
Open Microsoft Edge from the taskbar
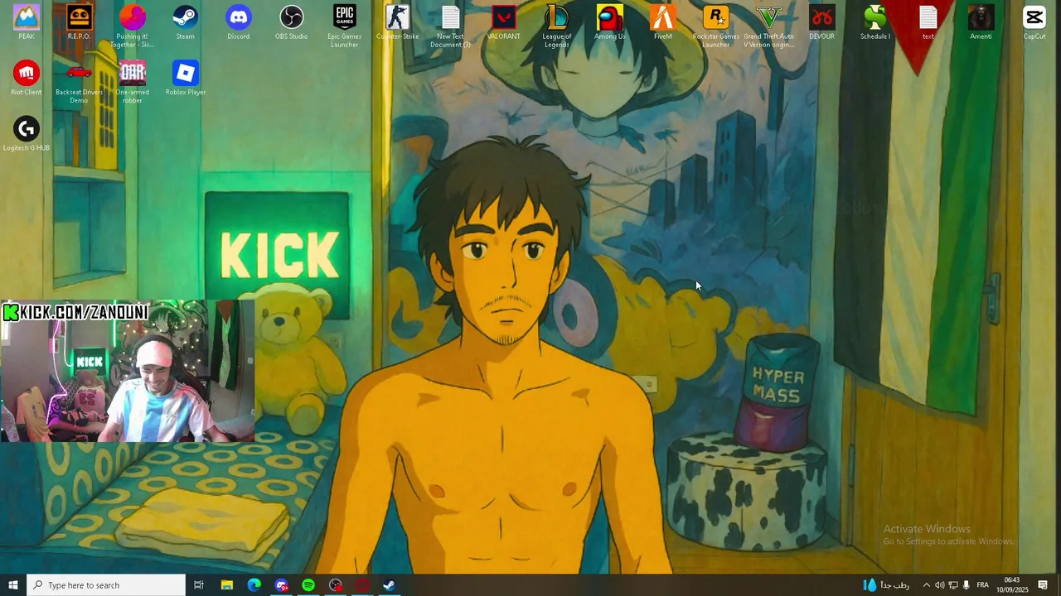[x=254, y=585]
